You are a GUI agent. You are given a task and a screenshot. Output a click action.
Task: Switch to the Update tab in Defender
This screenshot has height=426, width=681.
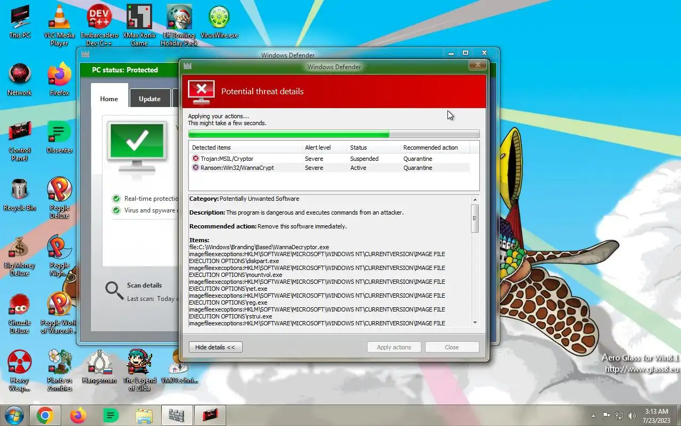(150, 99)
